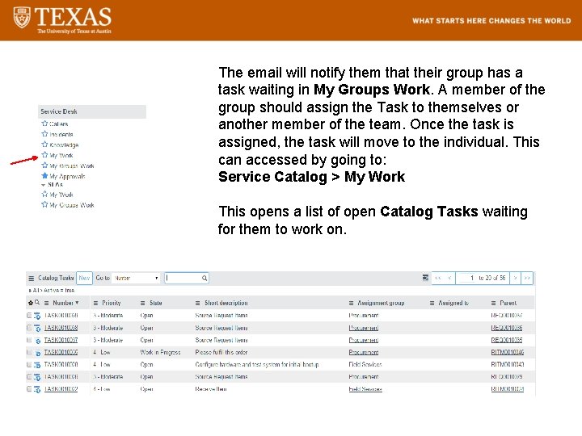Select the Work in Progress row checkbox

[29, 352]
